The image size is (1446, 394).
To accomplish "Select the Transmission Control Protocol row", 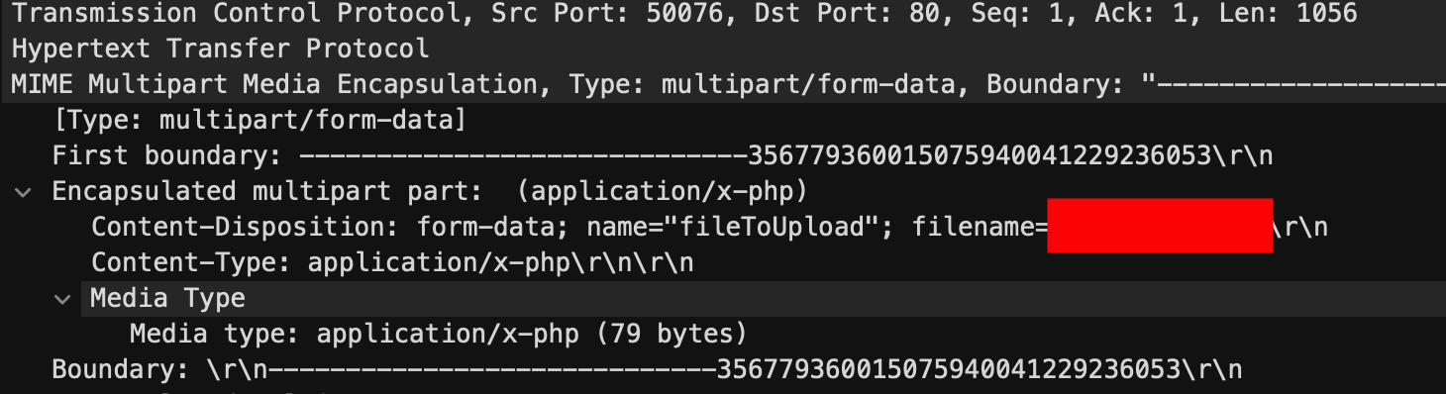I will pyautogui.click(x=723, y=14).
